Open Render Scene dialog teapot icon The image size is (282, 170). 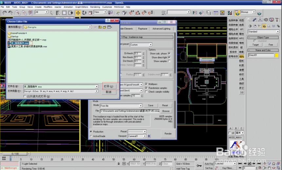click(x=237, y=12)
